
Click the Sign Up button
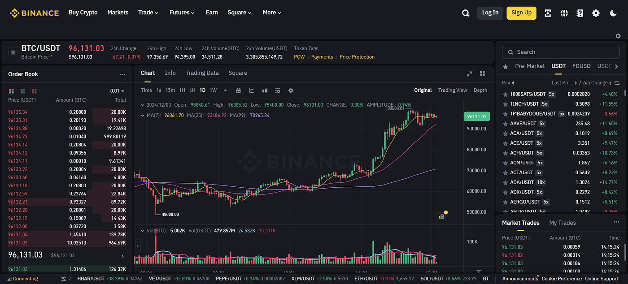pos(521,13)
